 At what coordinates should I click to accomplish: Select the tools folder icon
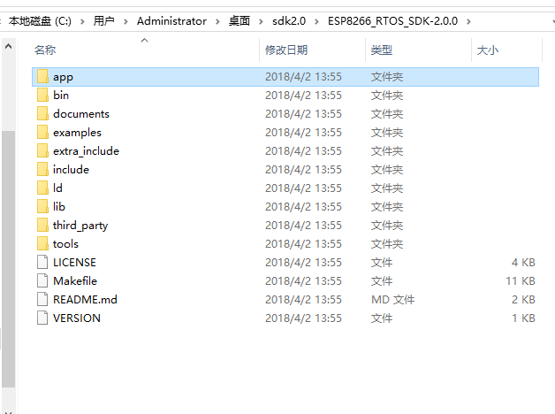(x=42, y=243)
